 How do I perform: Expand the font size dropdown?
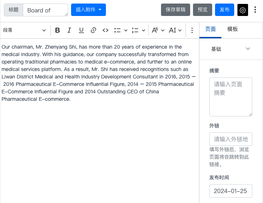point(175,31)
